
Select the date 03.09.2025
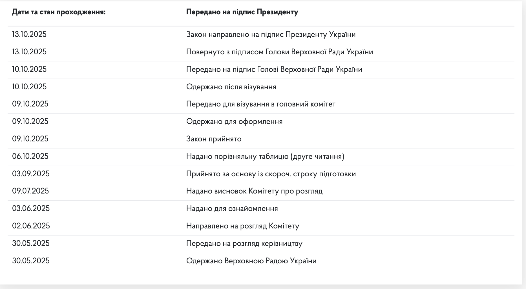(31, 174)
